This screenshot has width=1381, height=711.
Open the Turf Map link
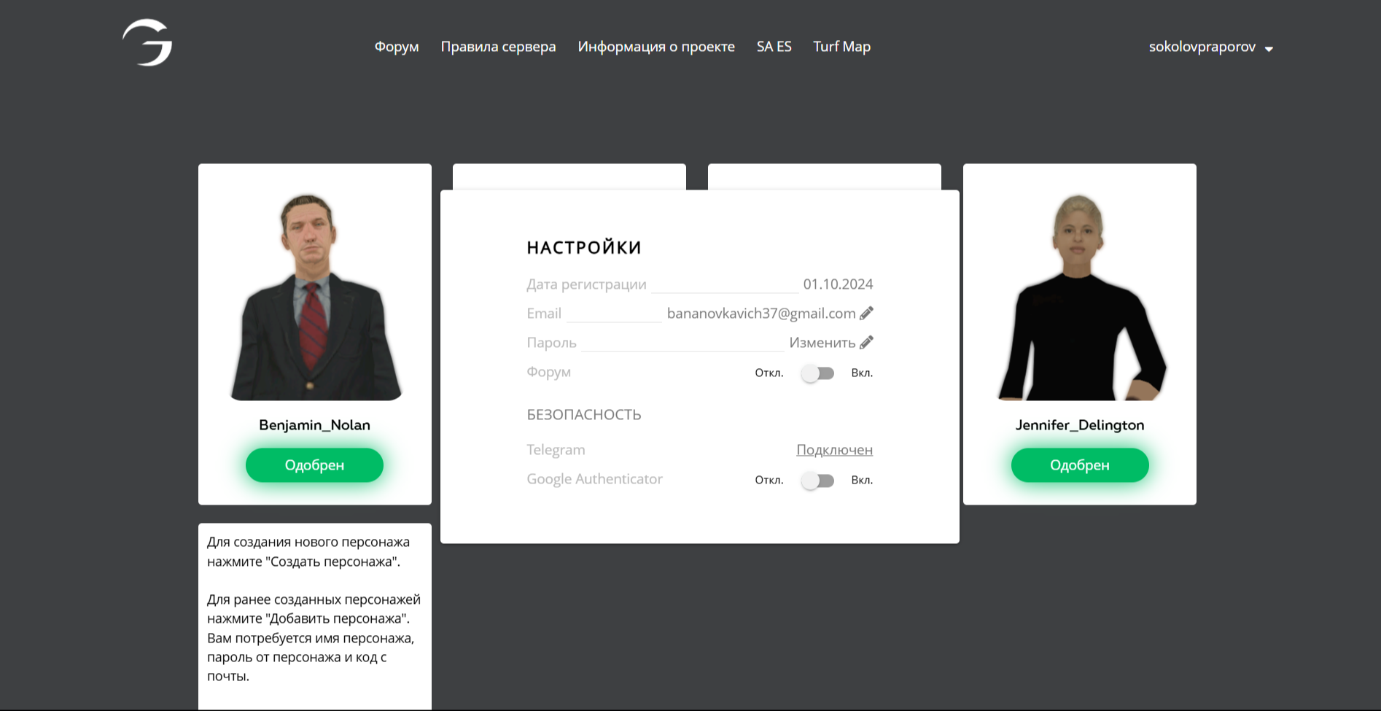tap(841, 47)
